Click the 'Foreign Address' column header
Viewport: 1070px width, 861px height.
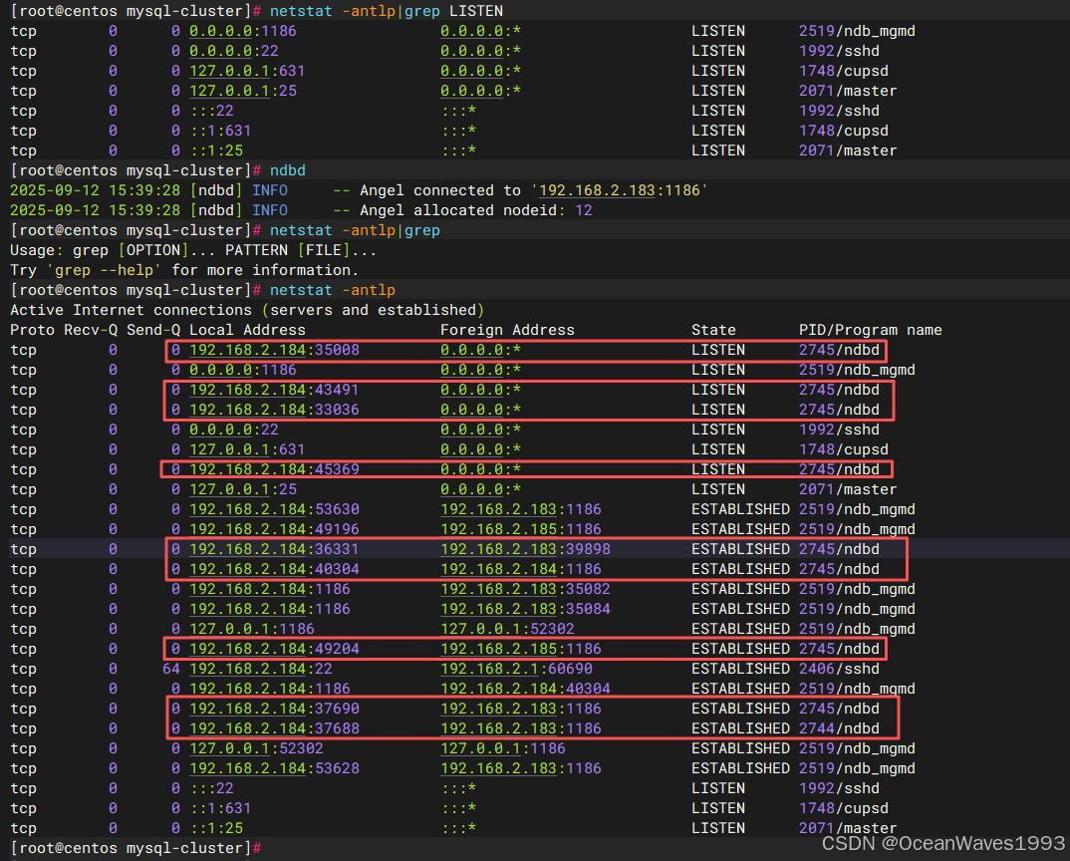(x=507, y=330)
